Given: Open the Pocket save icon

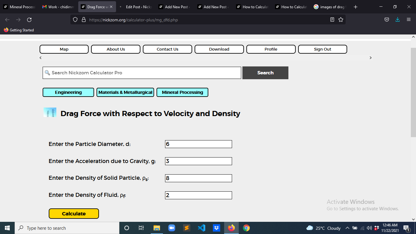Looking at the screenshot, I should click(x=387, y=20).
